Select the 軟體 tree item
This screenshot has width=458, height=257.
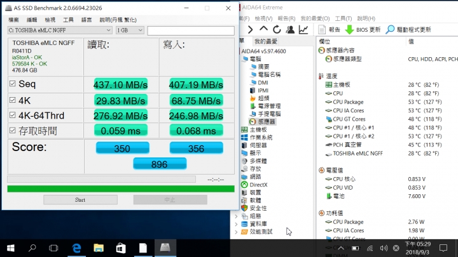click(x=251, y=200)
